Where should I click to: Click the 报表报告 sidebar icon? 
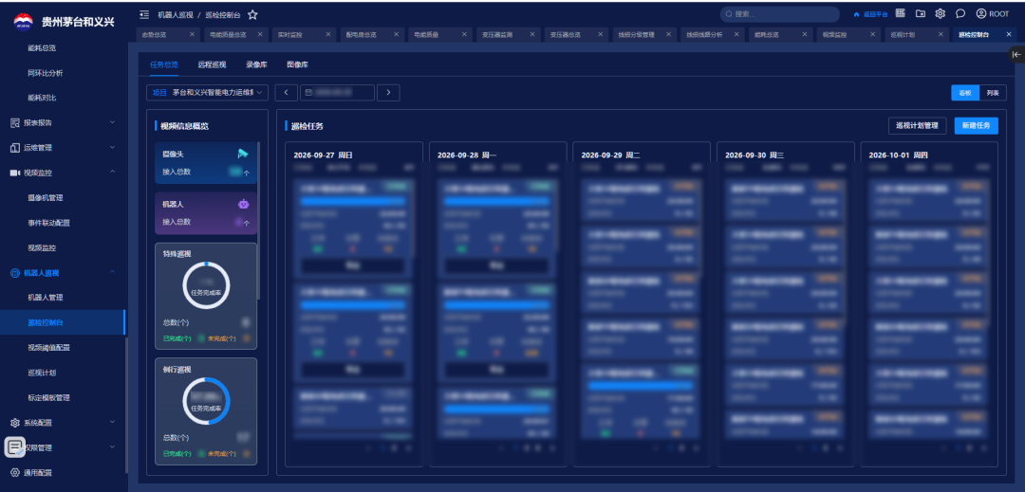15,122
